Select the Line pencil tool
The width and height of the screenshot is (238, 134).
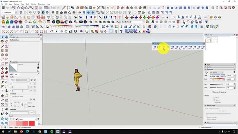point(2,46)
